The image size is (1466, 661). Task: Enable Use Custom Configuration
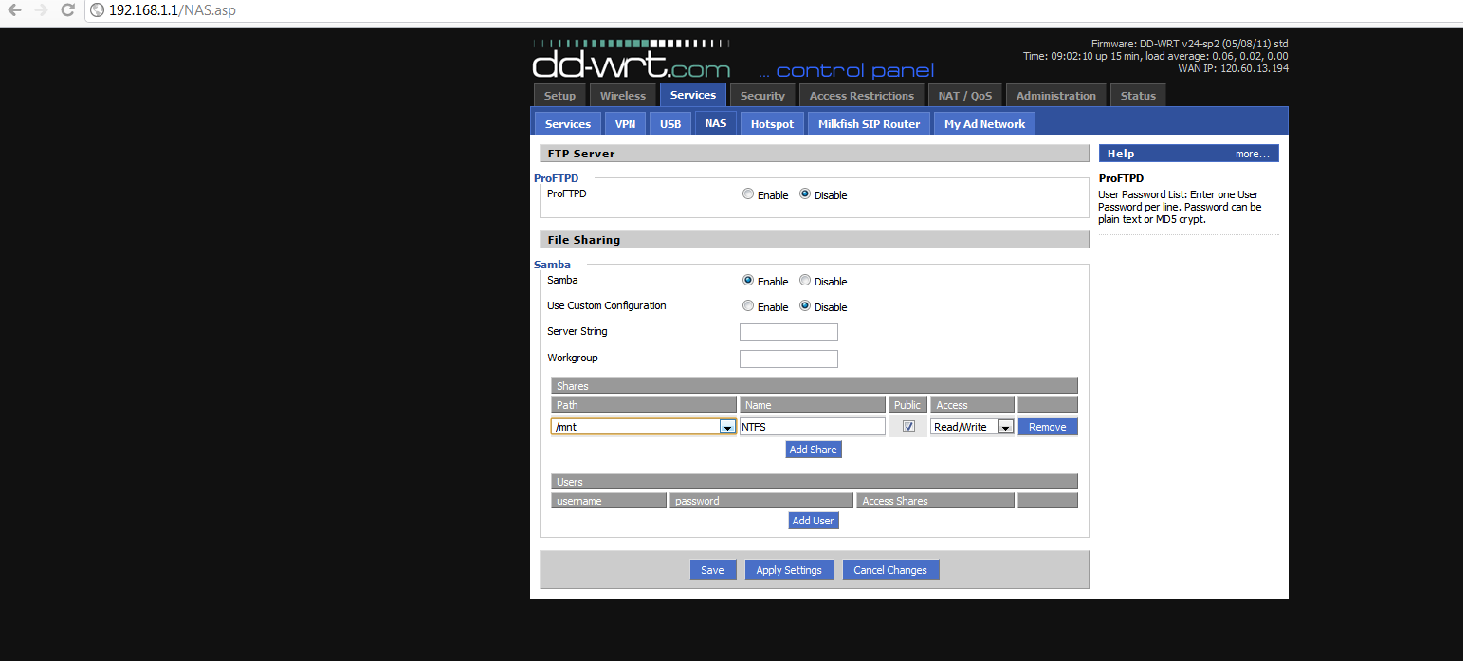tap(748, 306)
